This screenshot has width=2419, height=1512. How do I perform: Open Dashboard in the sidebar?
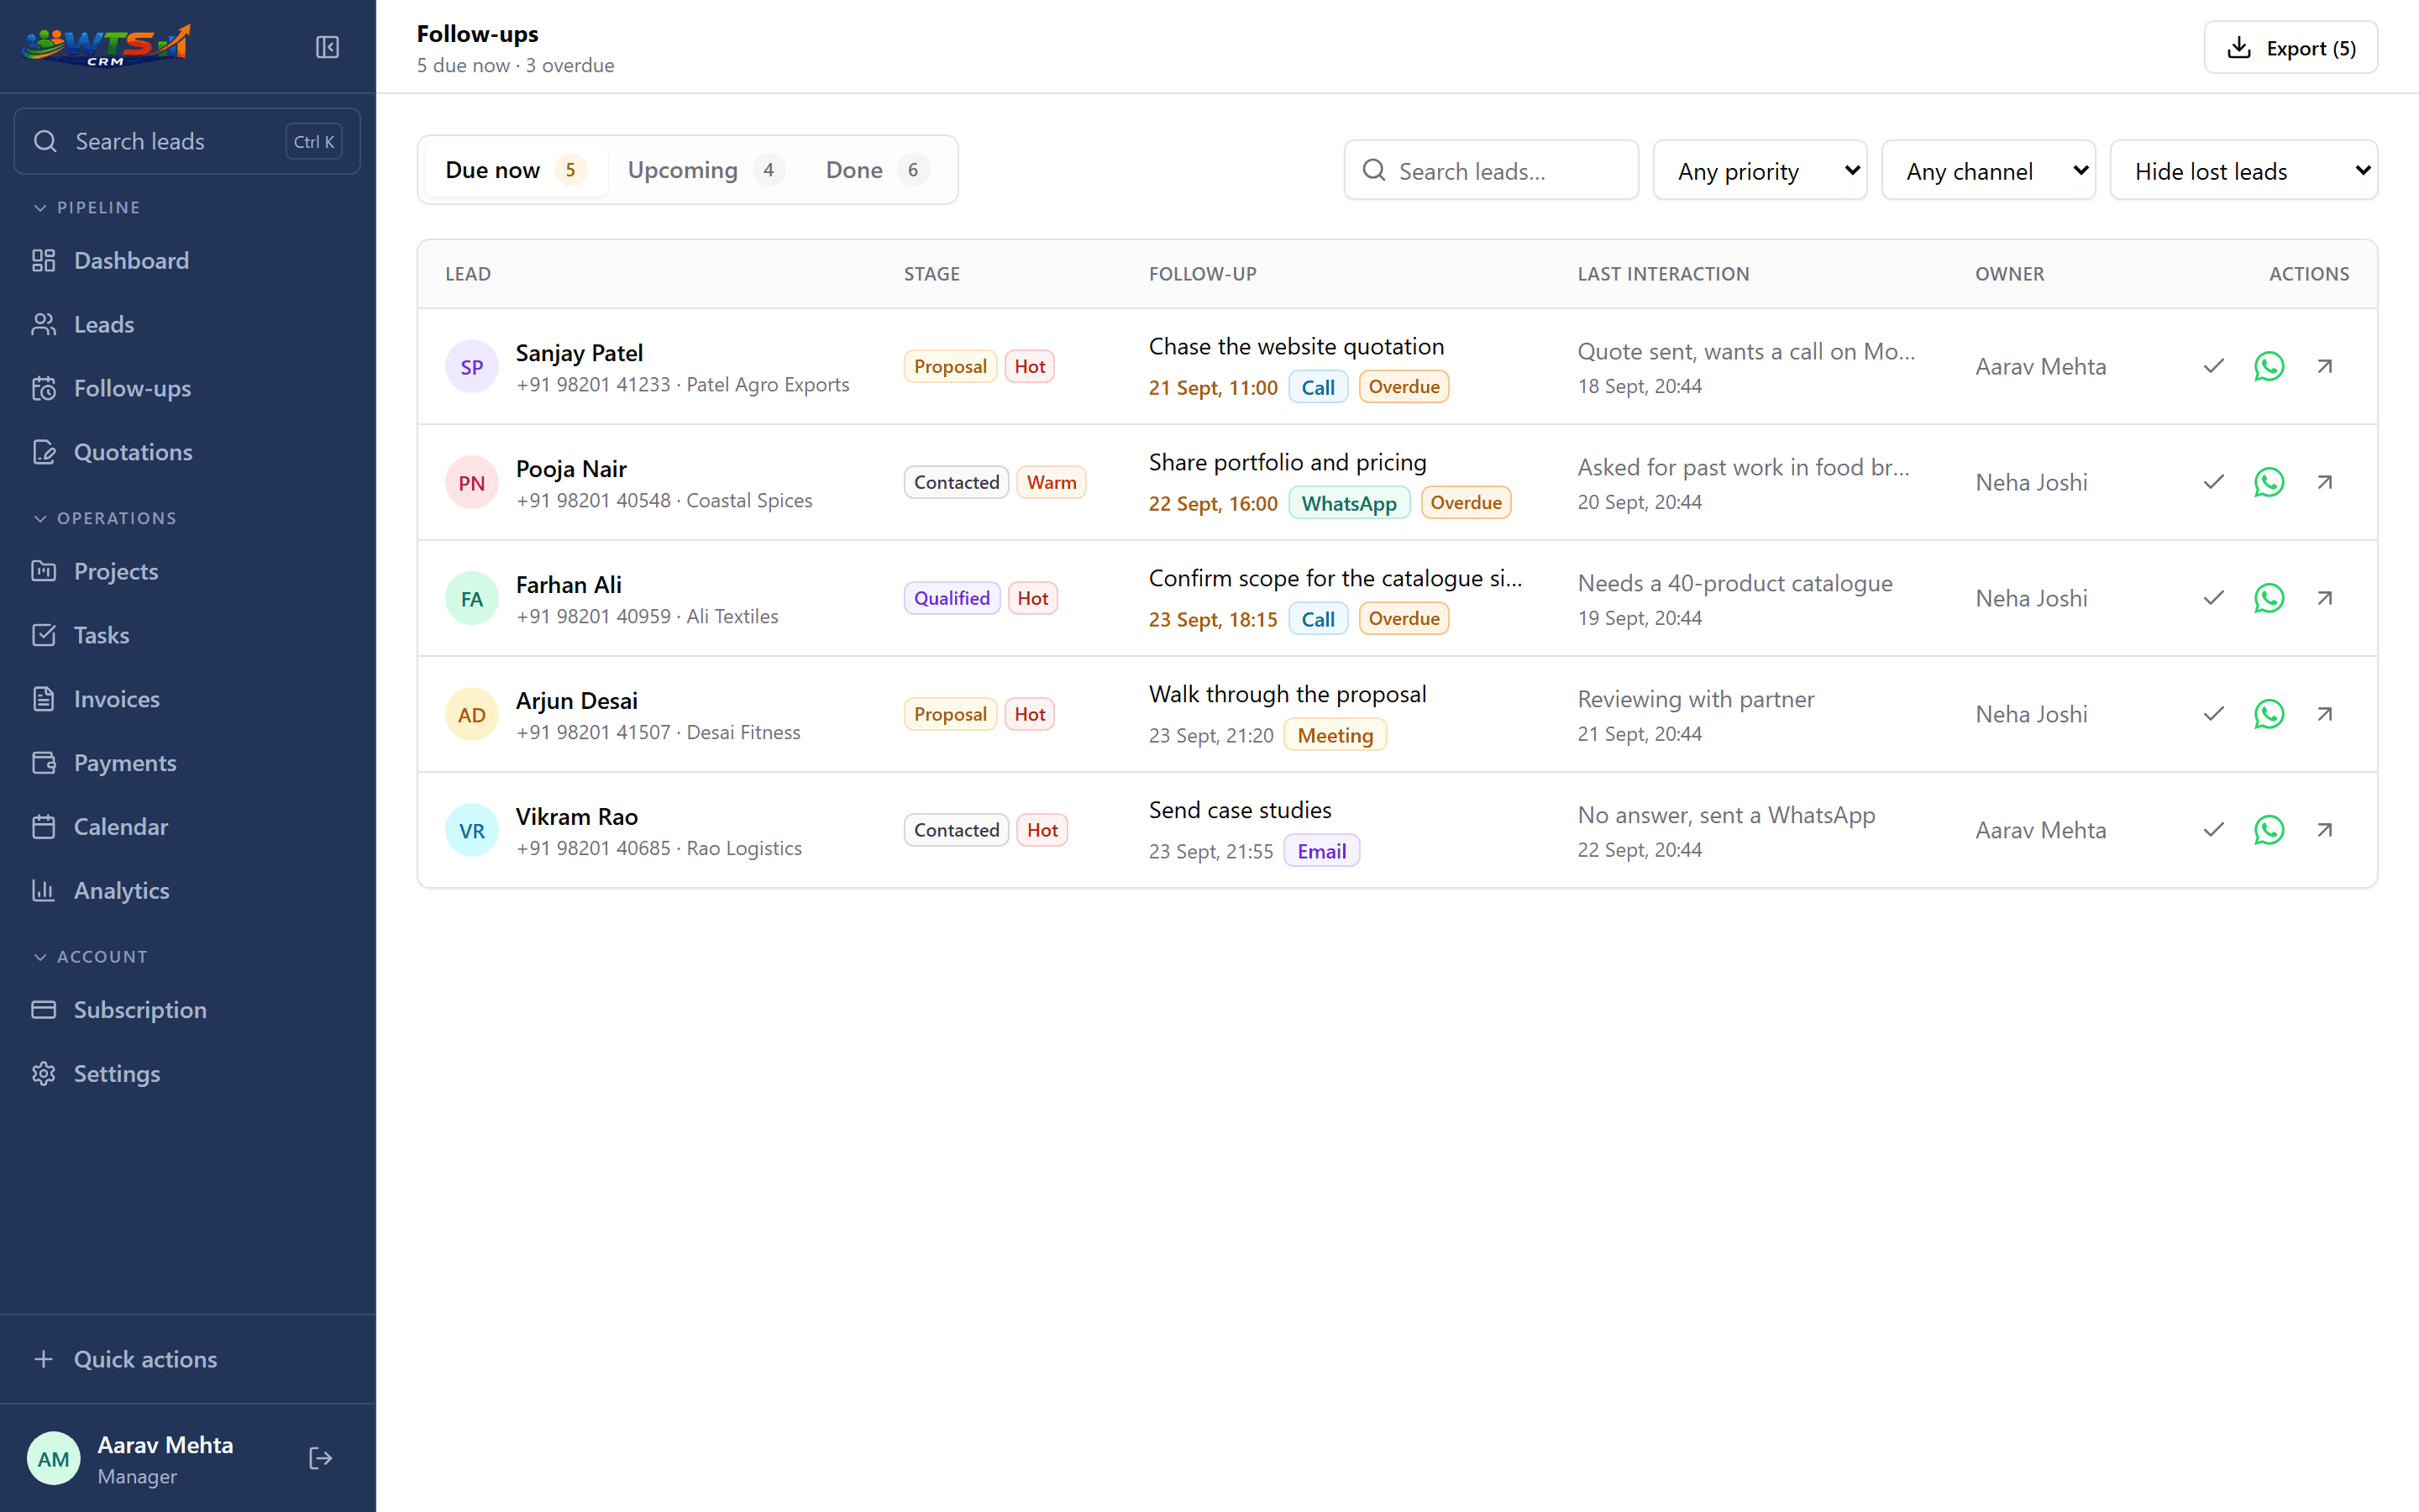click(x=188, y=261)
